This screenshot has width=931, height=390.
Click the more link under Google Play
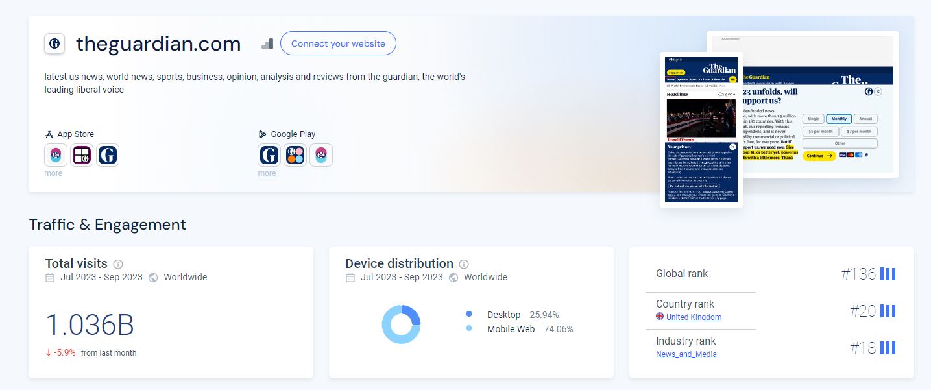click(x=267, y=173)
